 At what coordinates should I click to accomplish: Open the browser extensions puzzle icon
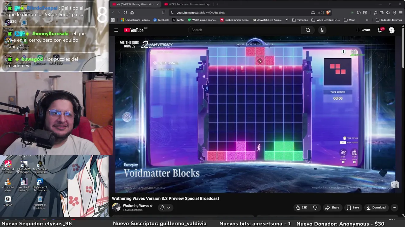(359, 13)
